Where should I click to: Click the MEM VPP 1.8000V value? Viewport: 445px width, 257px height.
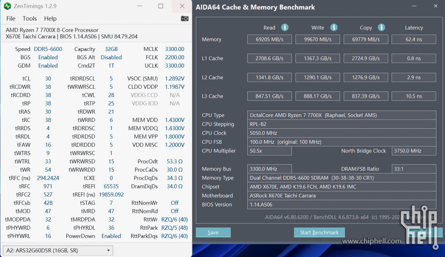click(x=175, y=136)
